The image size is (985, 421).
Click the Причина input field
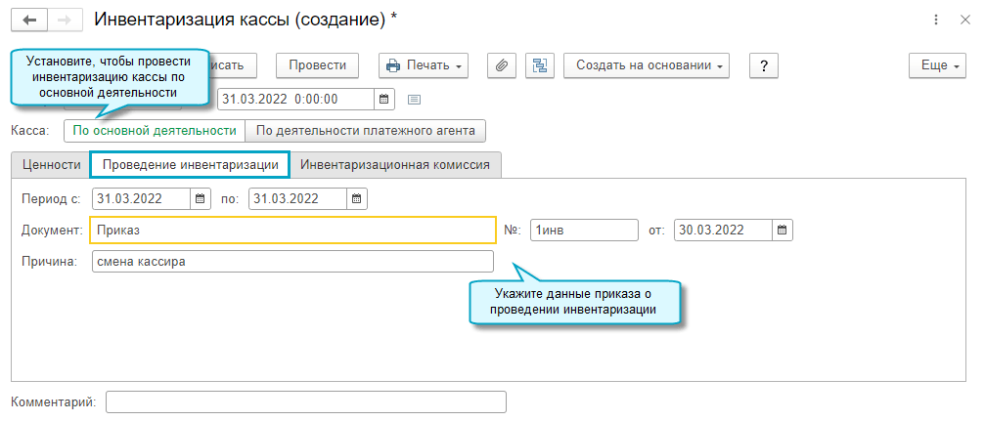click(292, 262)
